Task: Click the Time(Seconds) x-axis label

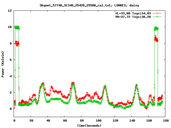Action: (x=89, y=126)
